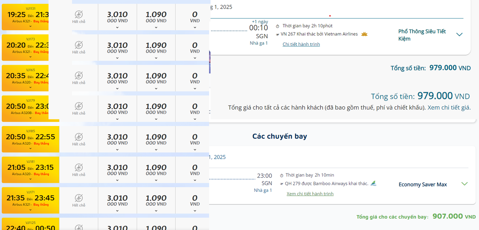This screenshot has height=230, width=479.
Task: Click the airplane icon before VN 267
Action: click(x=277, y=34)
